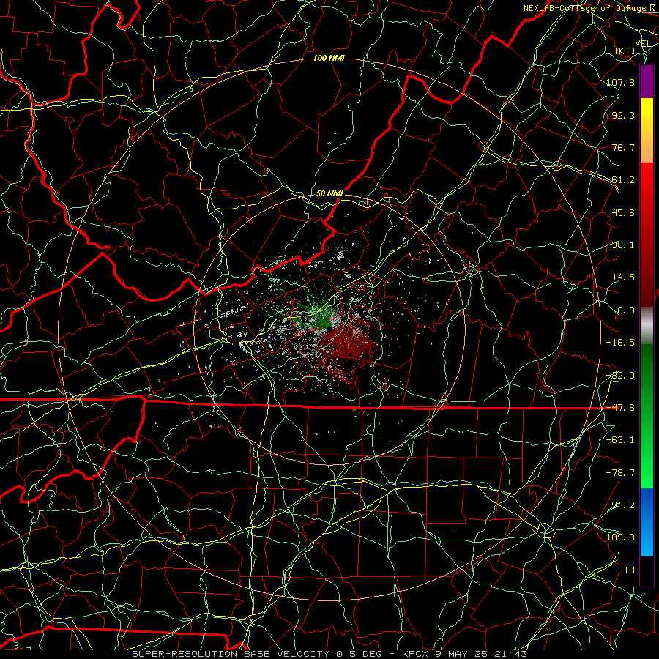Click the black radar site dot at center
Image resolution: width=659 pixels, height=659 pixels.
(x=330, y=330)
